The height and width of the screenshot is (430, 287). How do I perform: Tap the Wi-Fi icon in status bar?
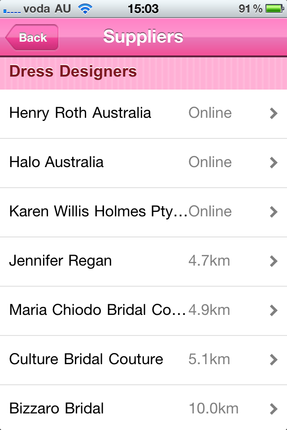(84, 9)
